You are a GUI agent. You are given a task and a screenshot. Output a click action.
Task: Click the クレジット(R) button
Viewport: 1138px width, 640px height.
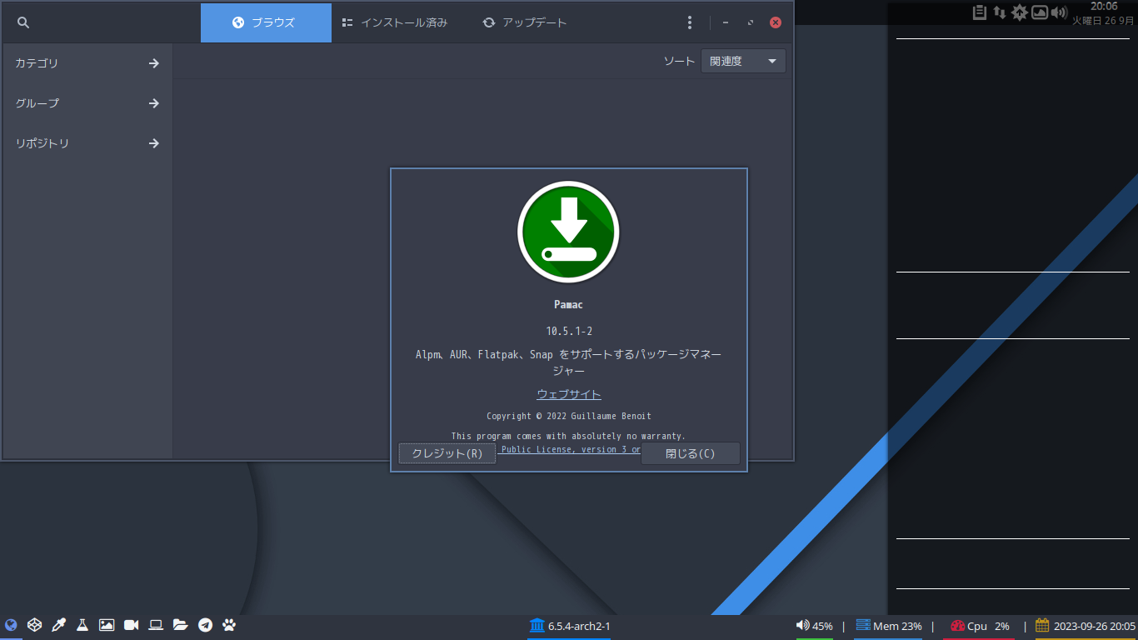(447, 453)
